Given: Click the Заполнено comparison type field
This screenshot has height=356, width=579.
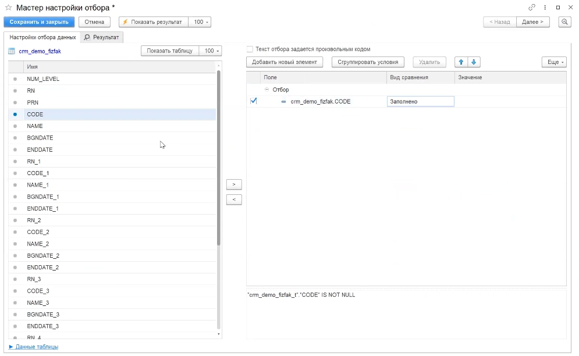Looking at the screenshot, I should [x=420, y=101].
